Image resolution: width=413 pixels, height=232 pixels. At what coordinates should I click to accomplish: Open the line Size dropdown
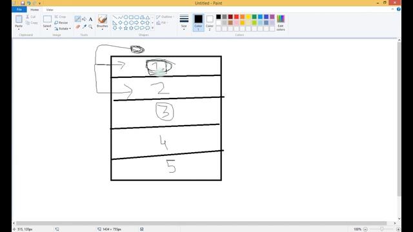coord(184,23)
